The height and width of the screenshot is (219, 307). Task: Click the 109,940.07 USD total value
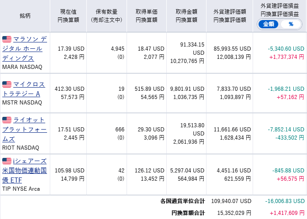(231, 201)
